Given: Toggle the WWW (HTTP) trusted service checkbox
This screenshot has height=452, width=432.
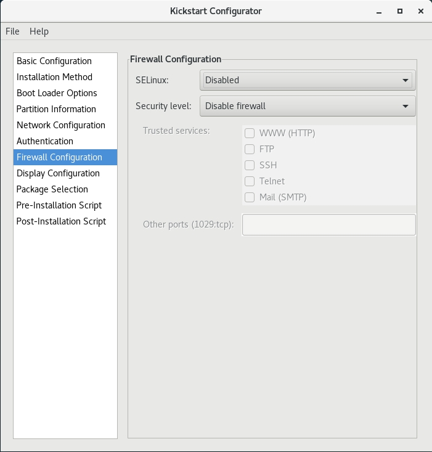Looking at the screenshot, I should [250, 133].
